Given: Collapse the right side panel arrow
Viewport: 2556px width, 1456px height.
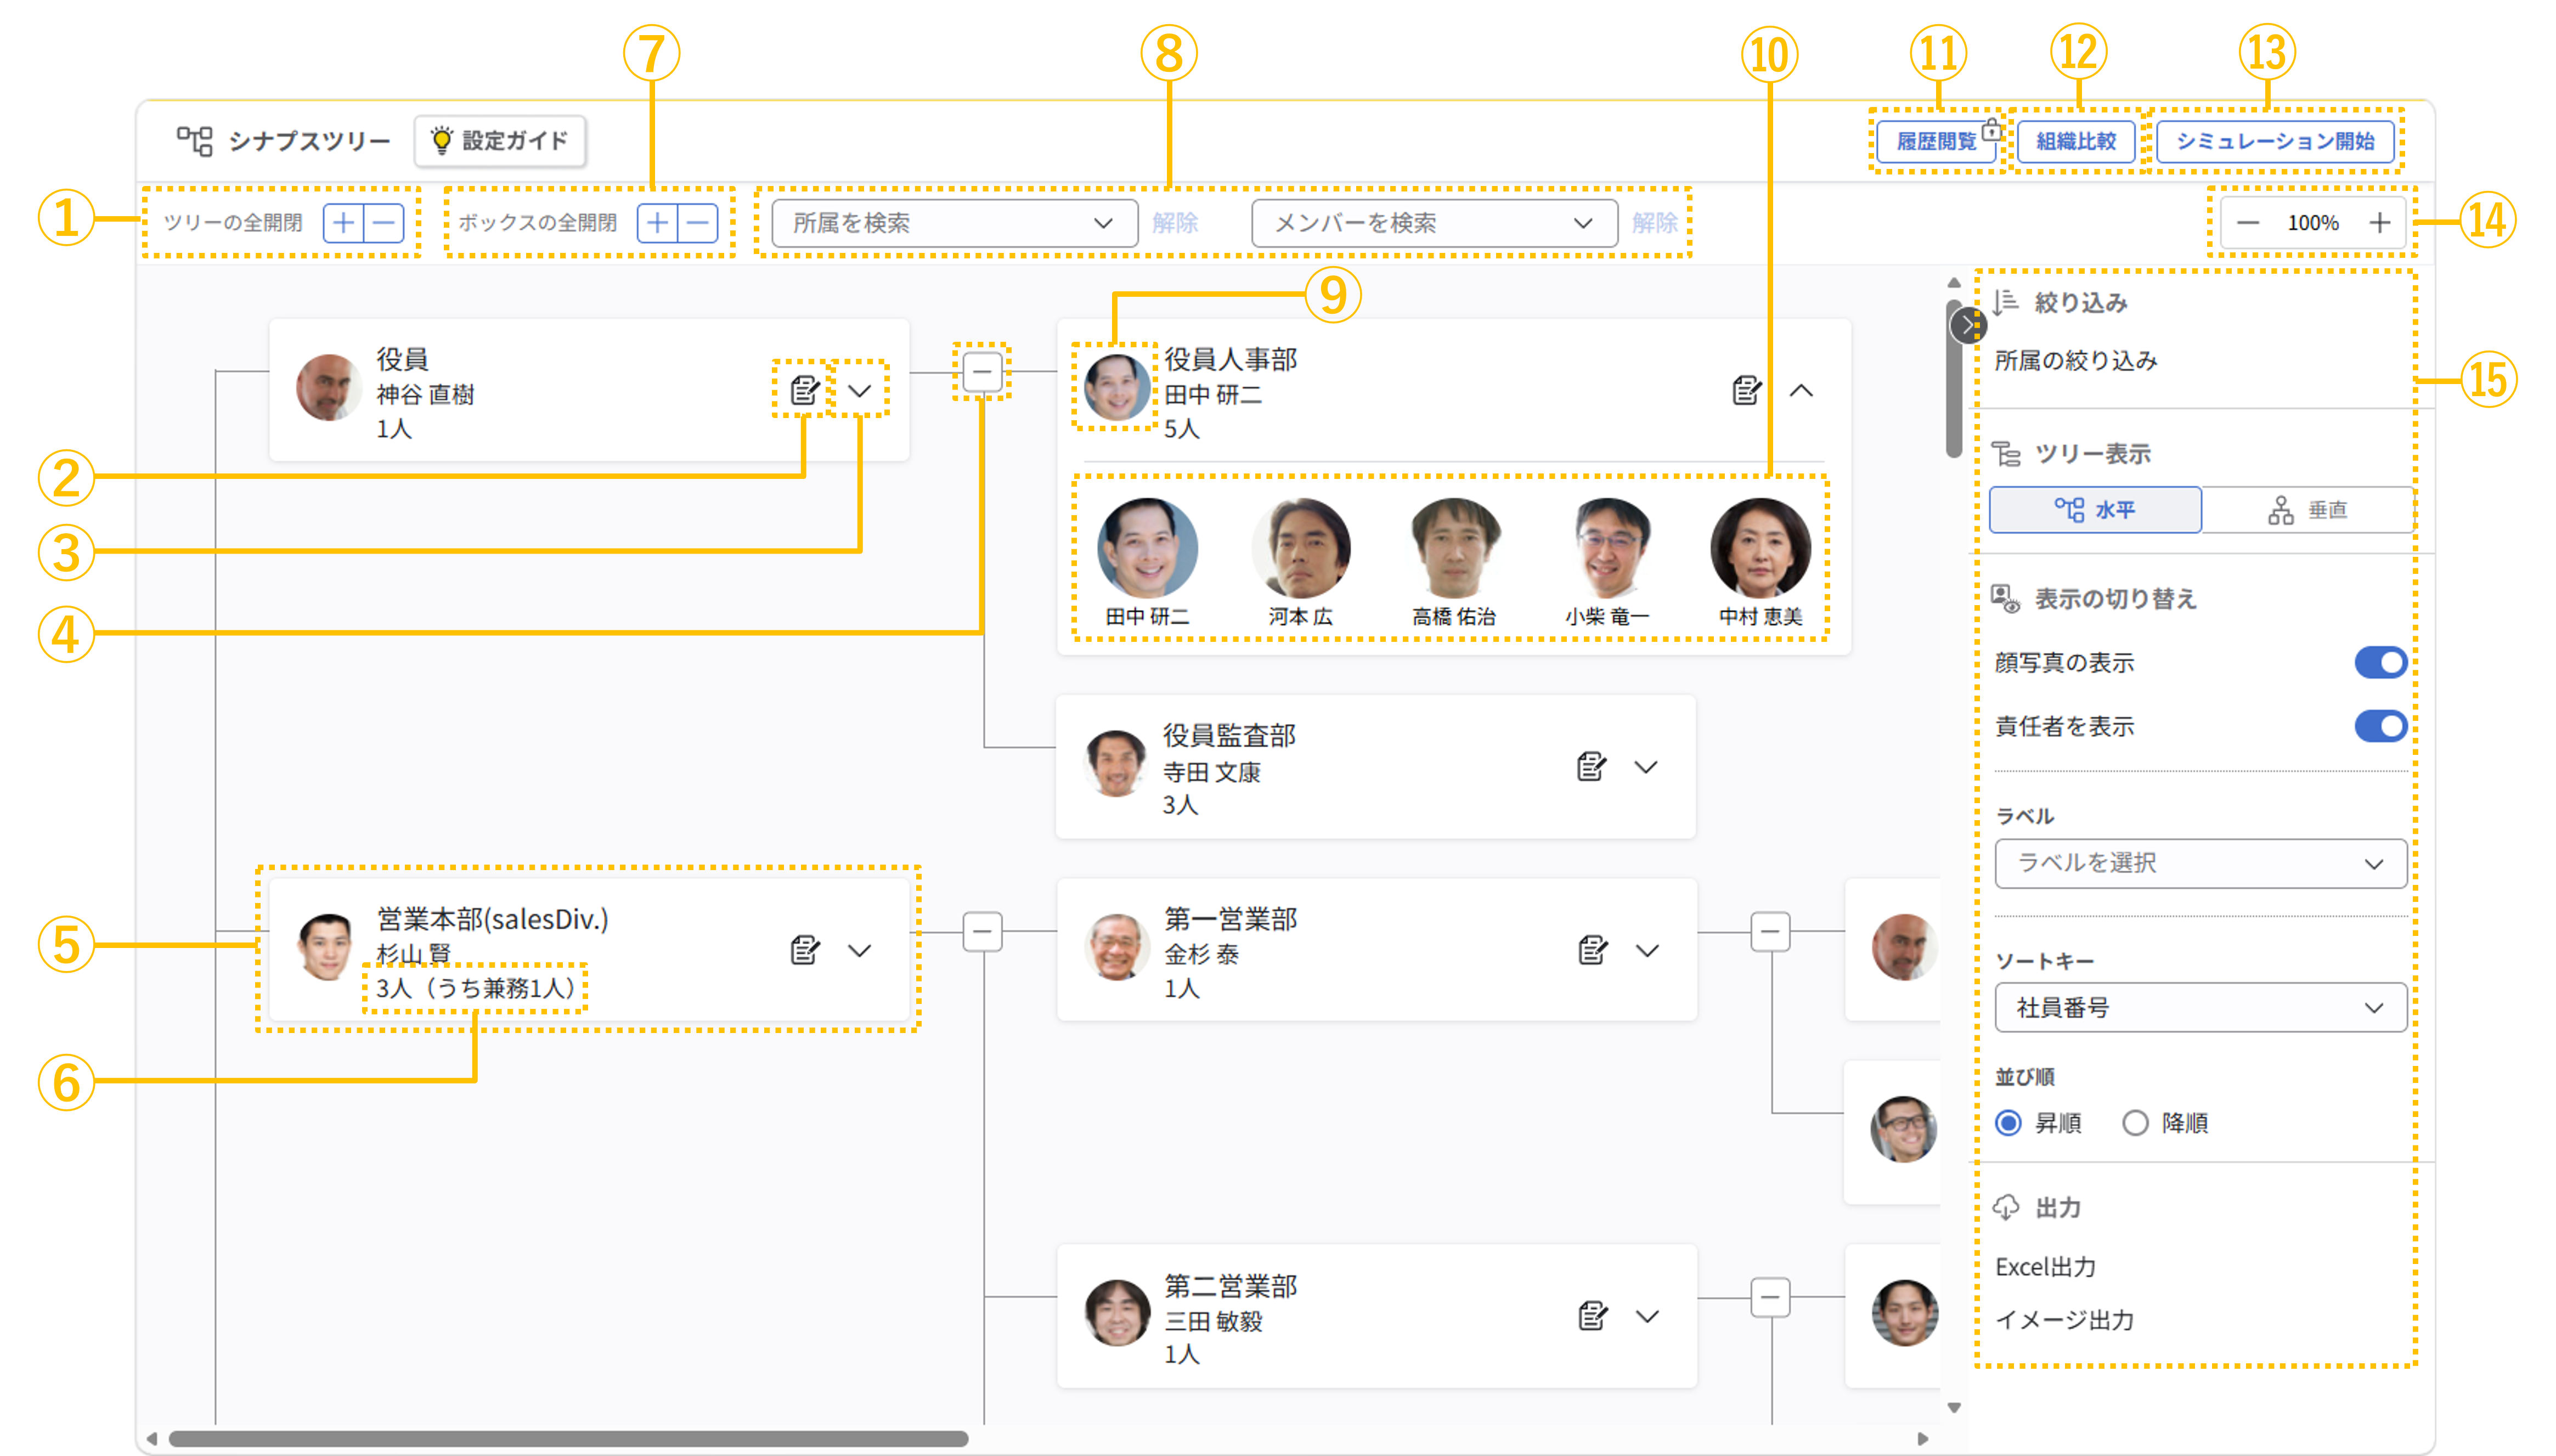Looking at the screenshot, I should tap(1968, 325).
